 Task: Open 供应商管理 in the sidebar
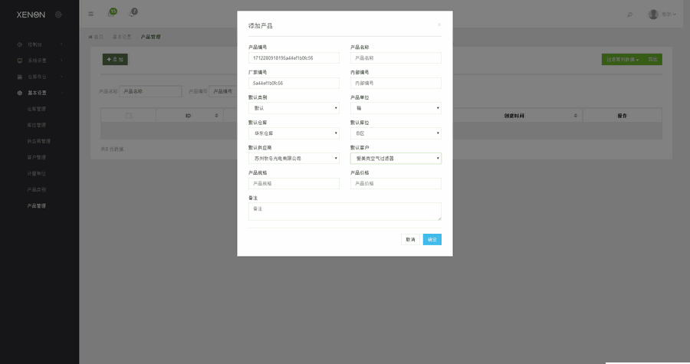point(39,141)
